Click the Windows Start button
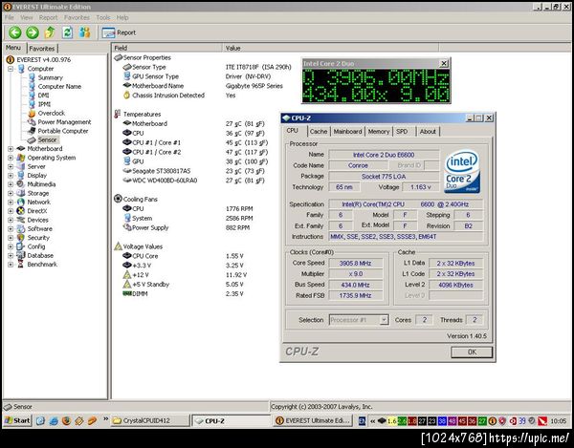Viewport: 574px width, 448px height. 17,420
